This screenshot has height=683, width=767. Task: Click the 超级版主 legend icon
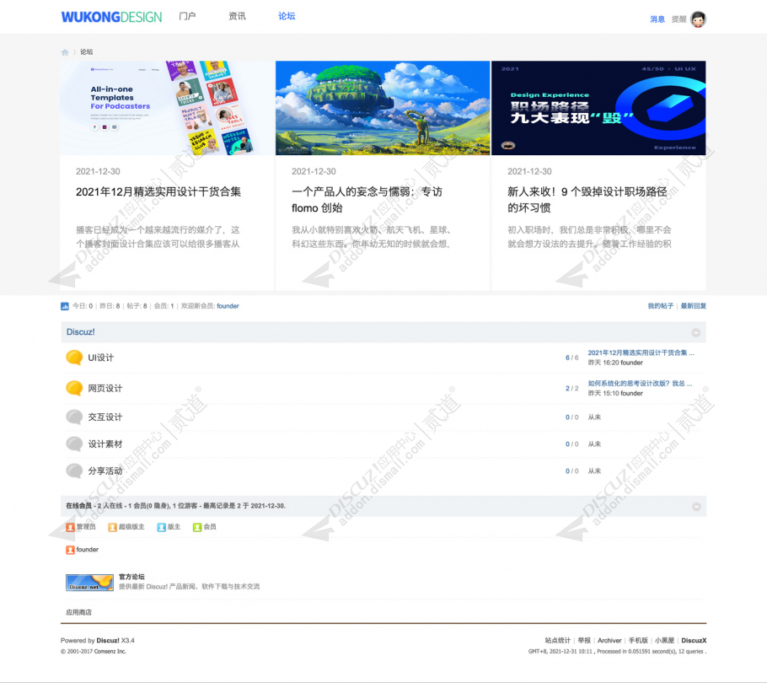(x=112, y=527)
